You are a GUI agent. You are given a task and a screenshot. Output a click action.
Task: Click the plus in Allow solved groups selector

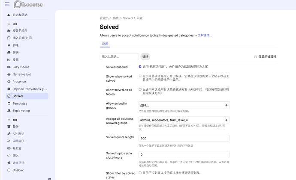[226, 105]
